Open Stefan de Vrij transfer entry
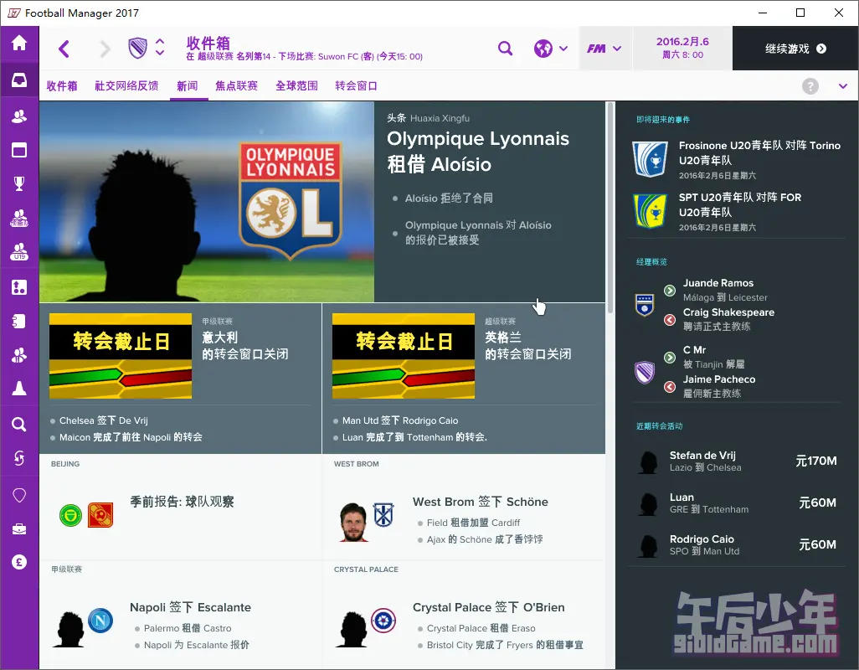Screen dimensions: 859x670 pos(737,461)
